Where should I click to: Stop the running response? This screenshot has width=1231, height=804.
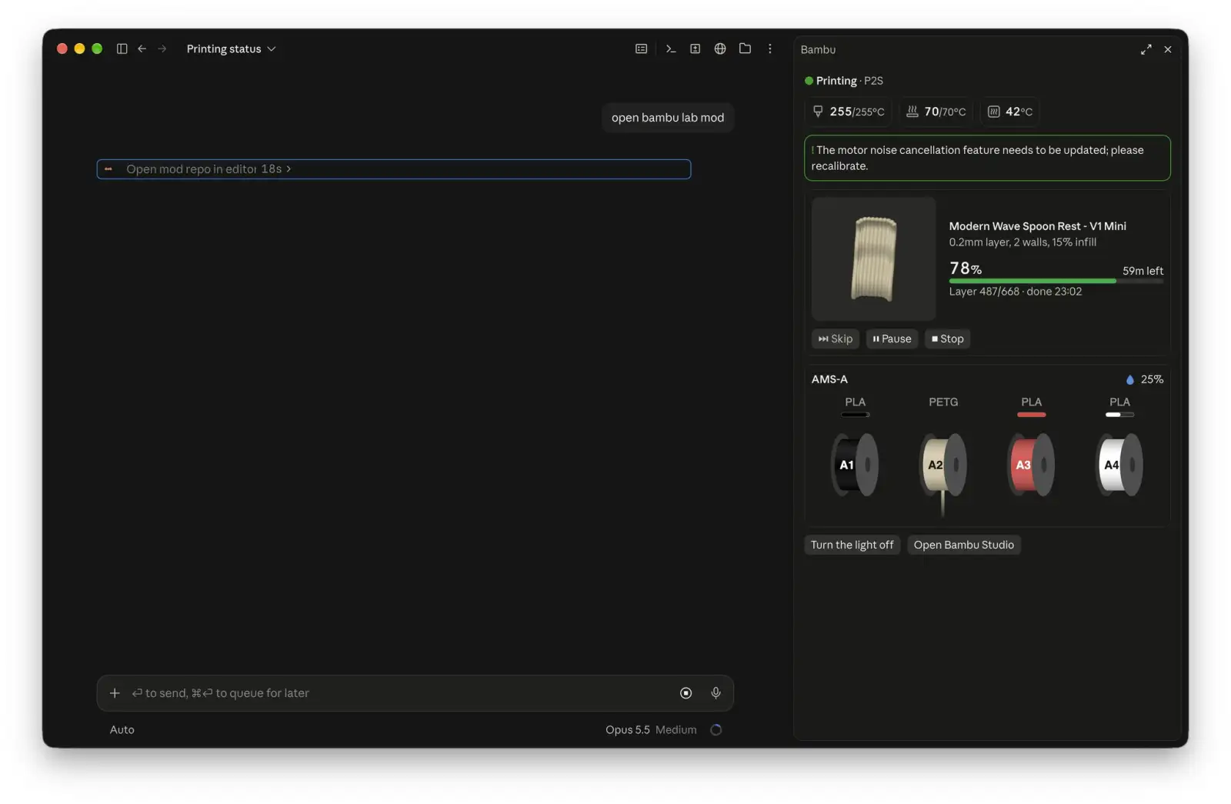pos(686,693)
